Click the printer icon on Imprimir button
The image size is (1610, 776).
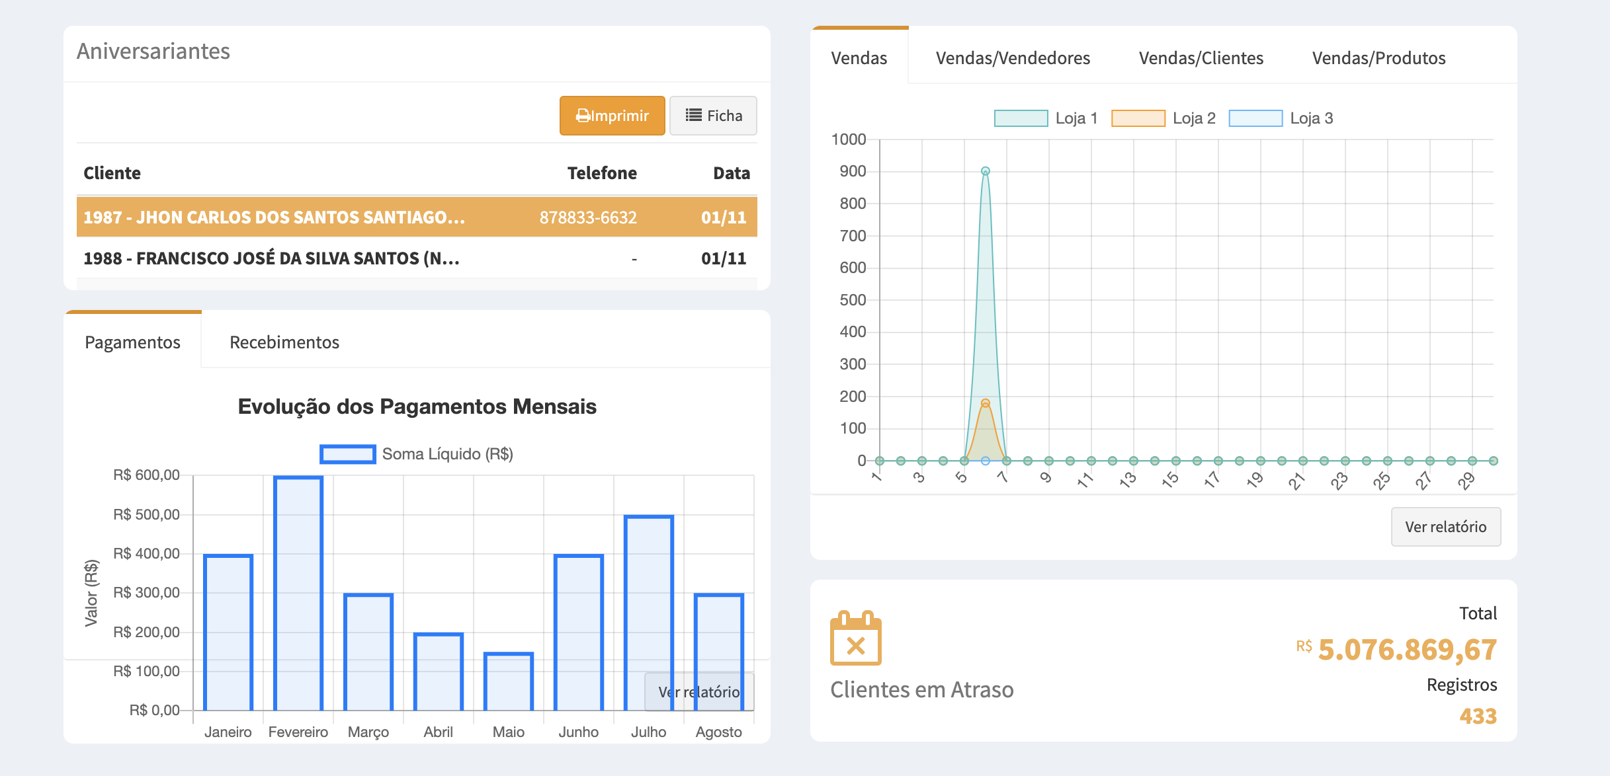tap(583, 116)
